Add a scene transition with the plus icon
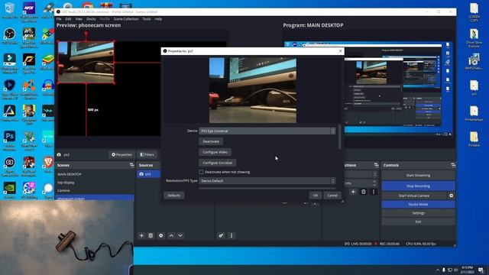 [353, 192]
